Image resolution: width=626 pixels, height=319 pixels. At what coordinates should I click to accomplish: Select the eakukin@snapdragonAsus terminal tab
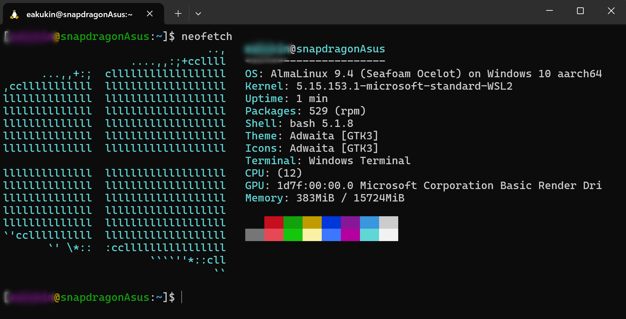point(84,14)
